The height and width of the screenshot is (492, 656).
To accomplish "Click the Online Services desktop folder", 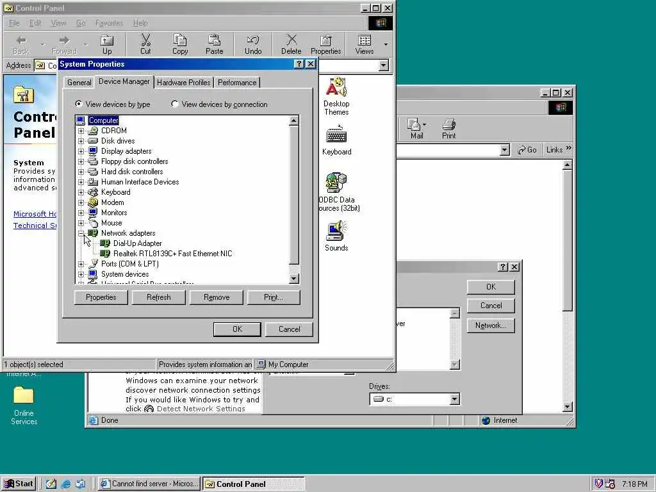I will pos(24,405).
